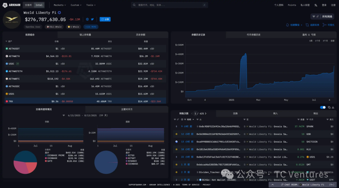Switch to the 转入 transfers tab
Image resolution: width=339 pixels, height=188 pixels.
click(x=276, y=114)
